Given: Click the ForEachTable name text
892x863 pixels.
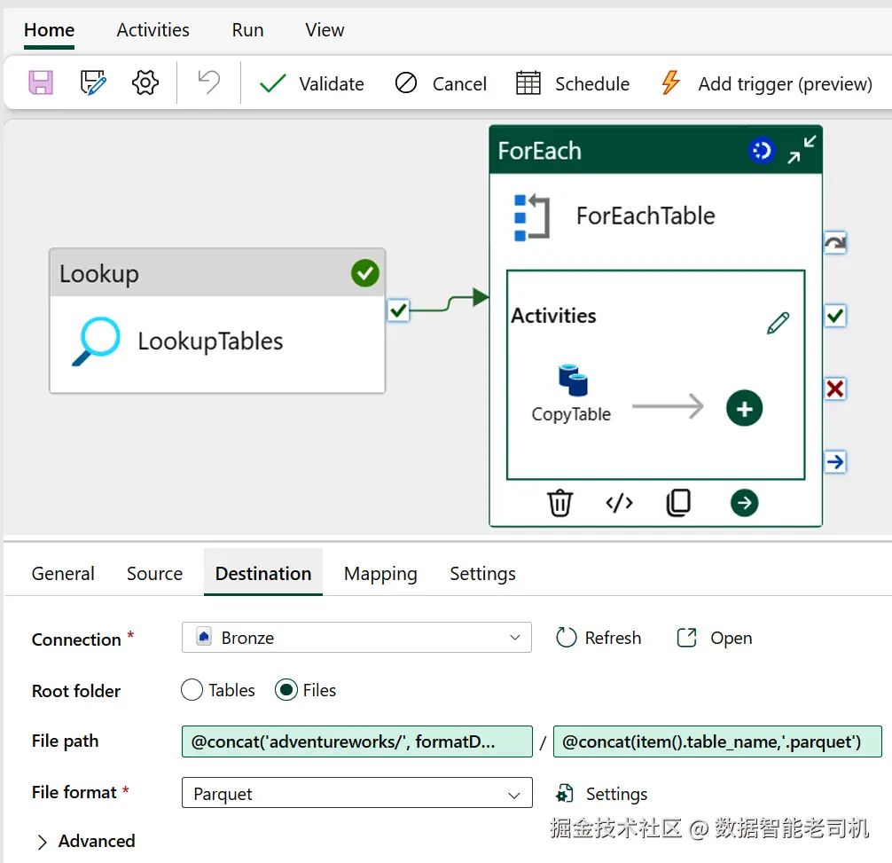Looking at the screenshot, I should 646,216.
